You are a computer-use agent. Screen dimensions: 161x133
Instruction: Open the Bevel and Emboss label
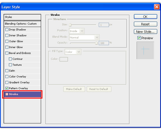[x=20, y=53]
